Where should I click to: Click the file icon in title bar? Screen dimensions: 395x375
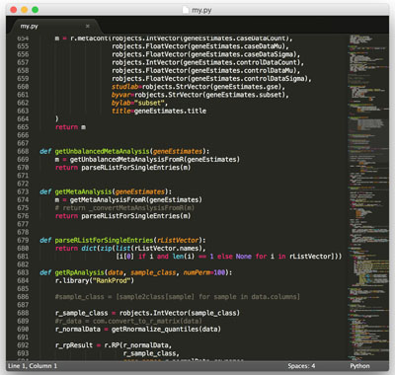(x=186, y=10)
